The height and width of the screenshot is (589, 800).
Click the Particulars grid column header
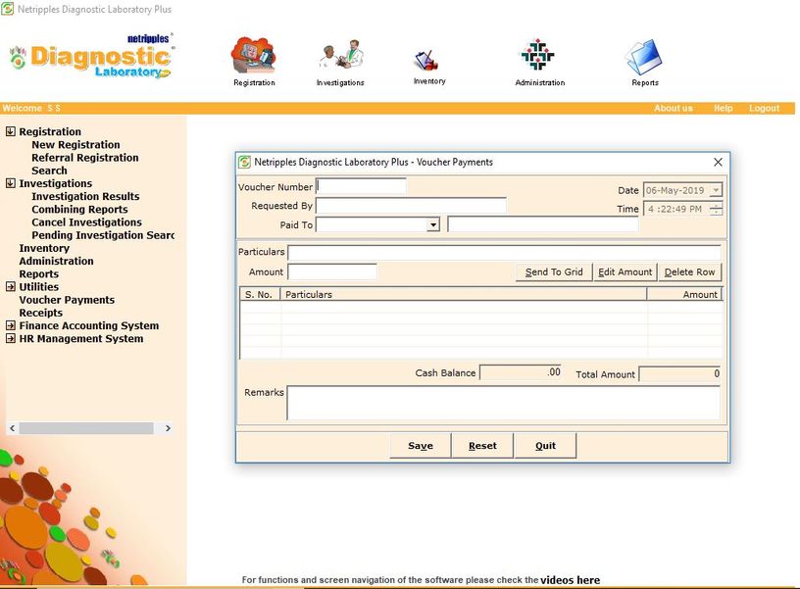pos(464,294)
